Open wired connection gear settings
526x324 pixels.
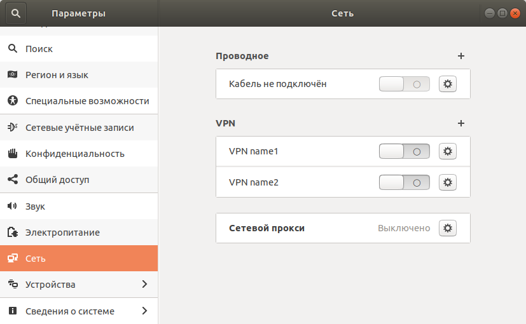click(448, 84)
